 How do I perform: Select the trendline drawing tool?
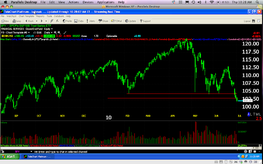point(65,32)
